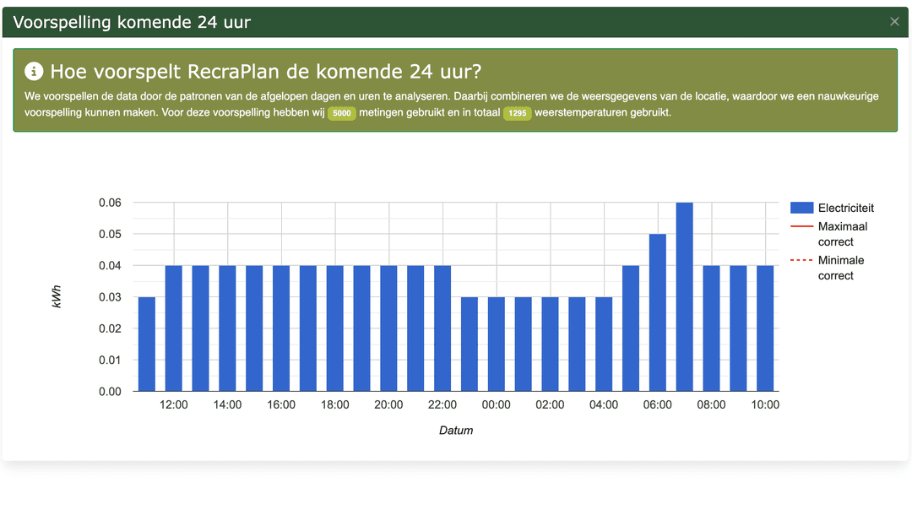The width and height of the screenshot is (912, 526).
Task: Click the kWh axis label
Action: [x=57, y=296]
